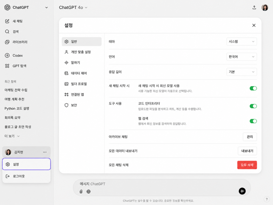Open the 응답 길이 dropdown showing 기본
Screen dimensions: 273x205
pyautogui.click(x=242, y=72)
